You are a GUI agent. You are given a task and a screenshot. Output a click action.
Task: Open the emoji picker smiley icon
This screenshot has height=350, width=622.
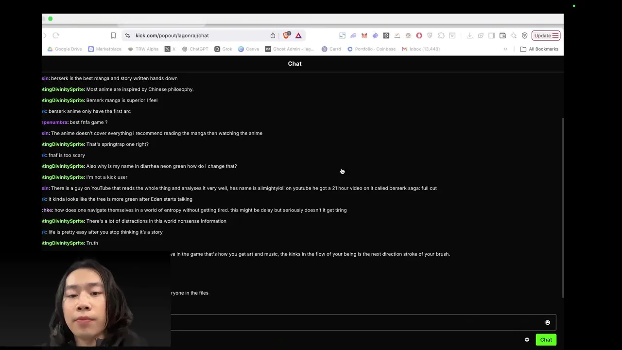[x=548, y=322]
